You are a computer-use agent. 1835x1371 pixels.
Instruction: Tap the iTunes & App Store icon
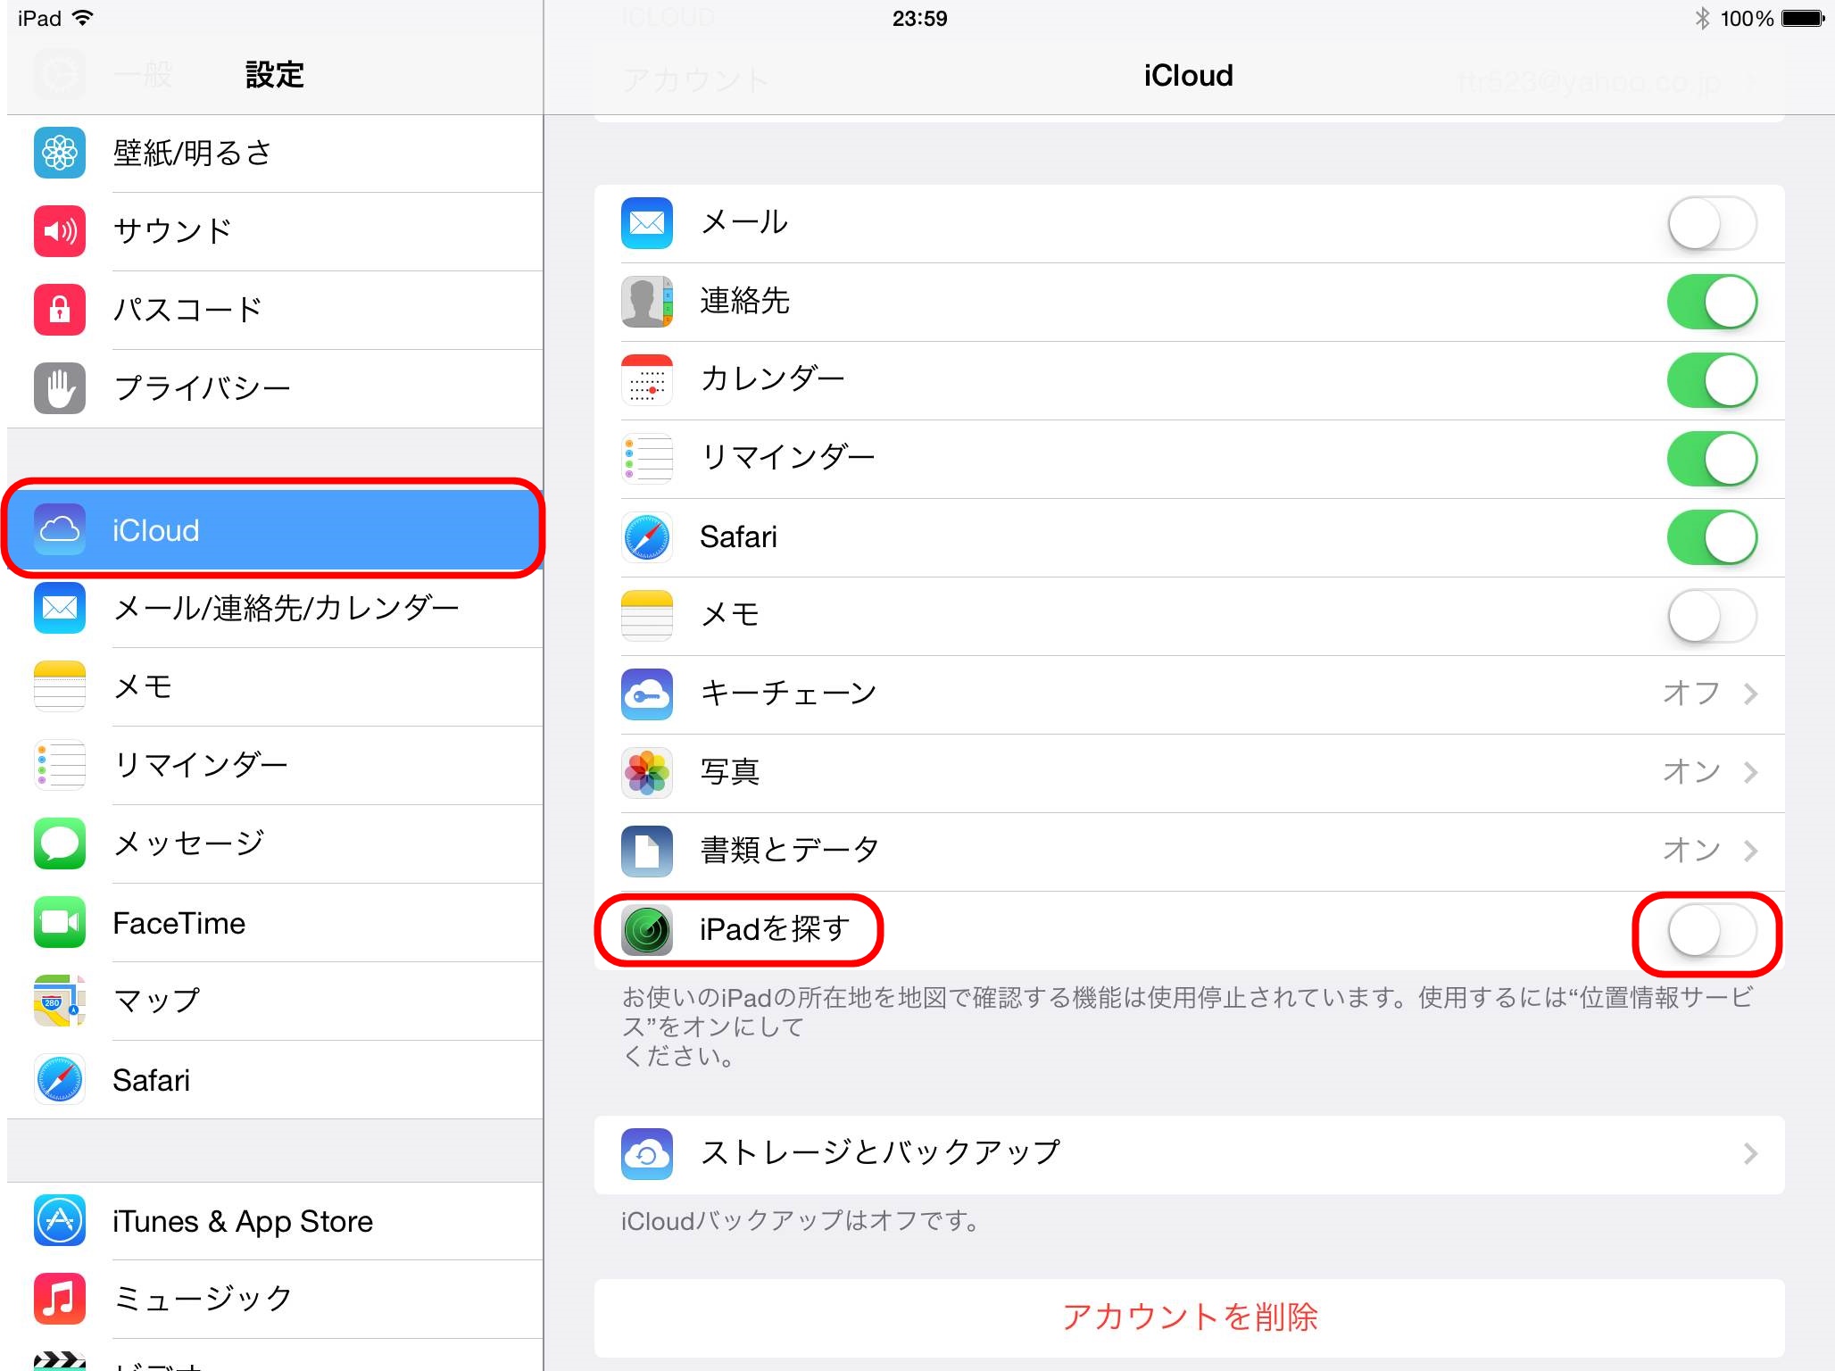pos(60,1220)
